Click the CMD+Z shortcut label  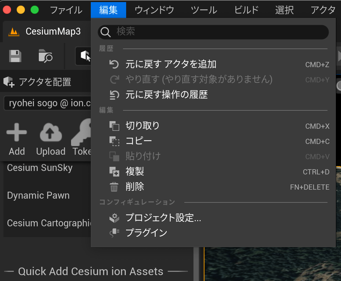(x=317, y=65)
